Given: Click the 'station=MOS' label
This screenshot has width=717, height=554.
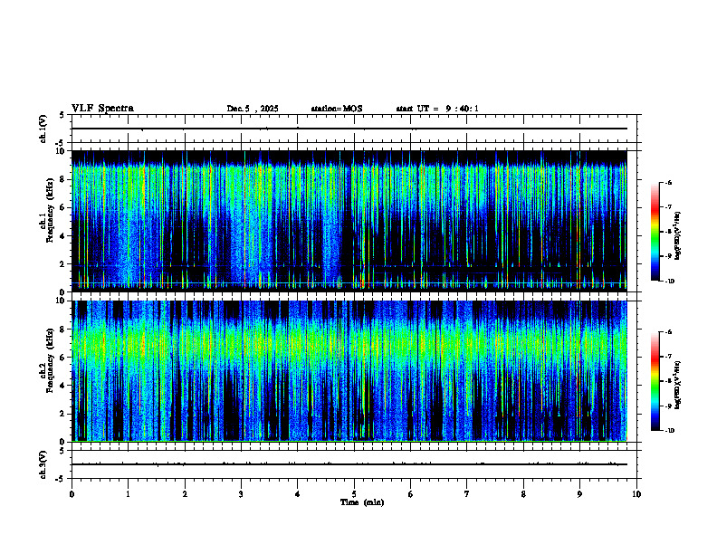Looking at the screenshot, I should pyautogui.click(x=337, y=109).
